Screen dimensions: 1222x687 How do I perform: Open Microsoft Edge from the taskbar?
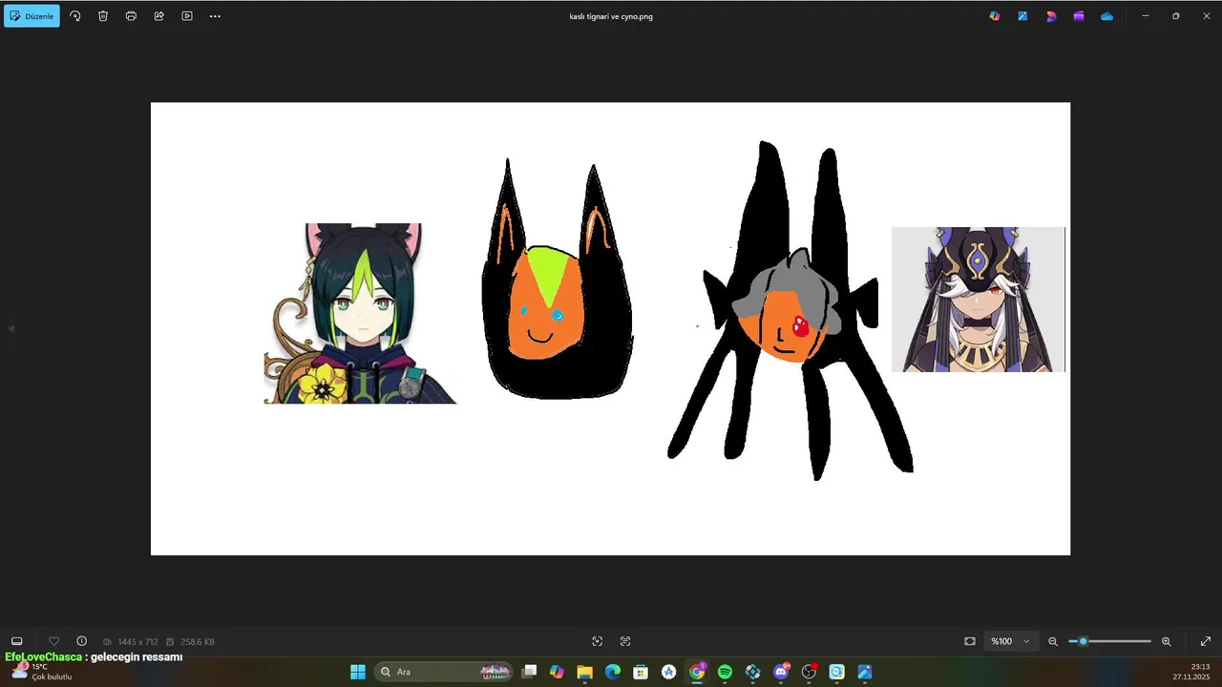coord(613,672)
